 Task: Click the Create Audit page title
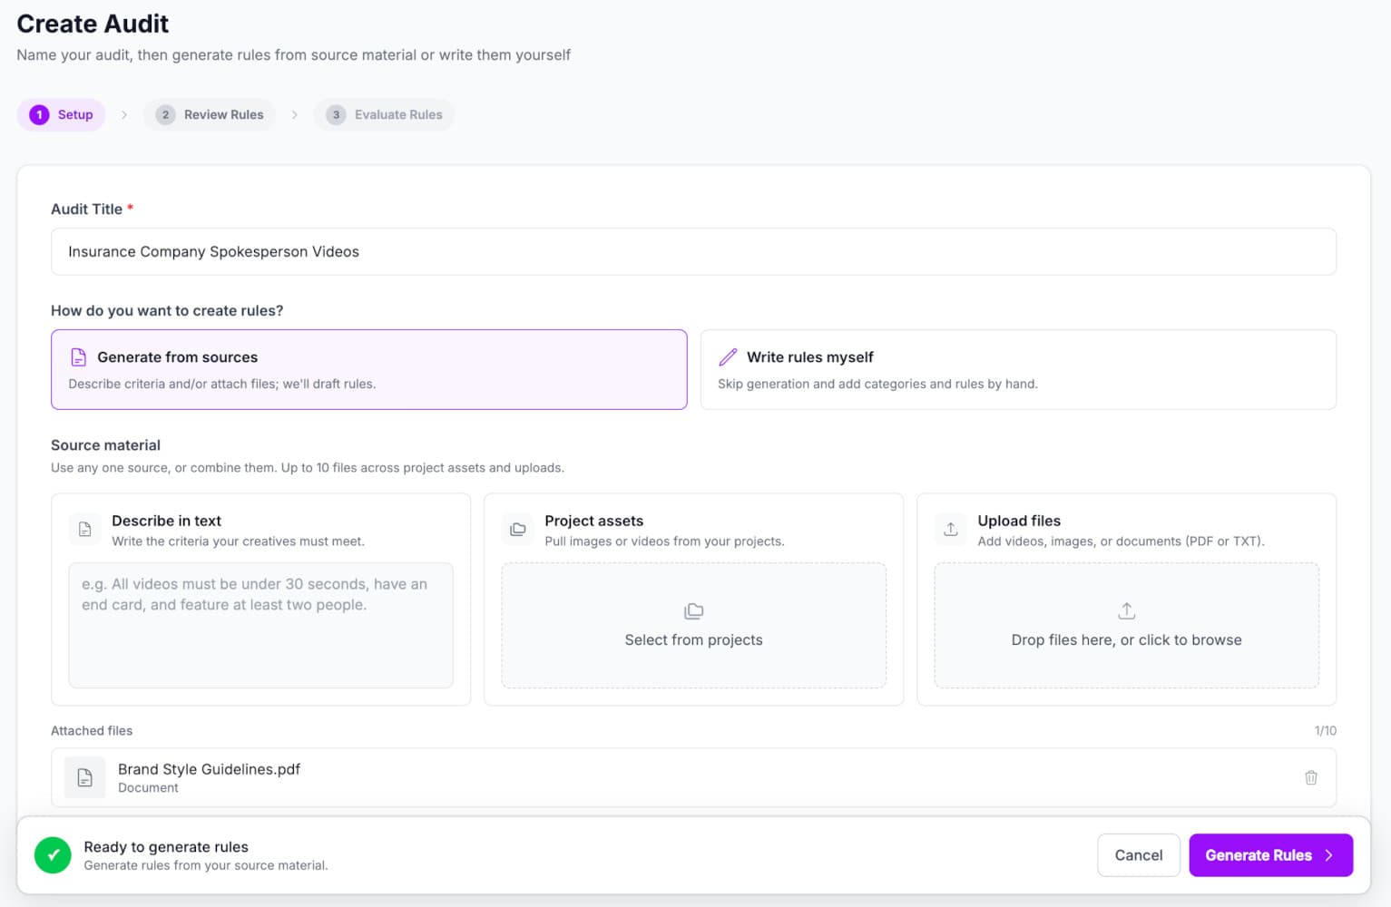93,24
